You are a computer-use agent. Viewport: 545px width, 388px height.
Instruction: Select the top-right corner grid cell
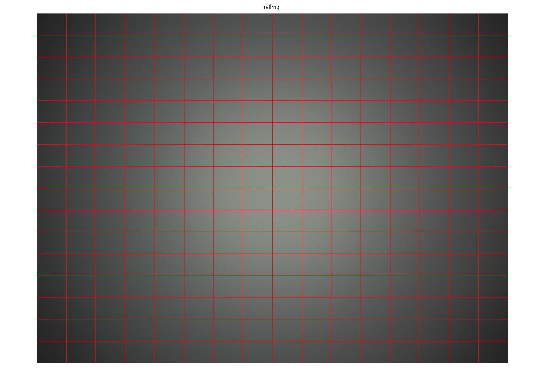(x=493, y=24)
